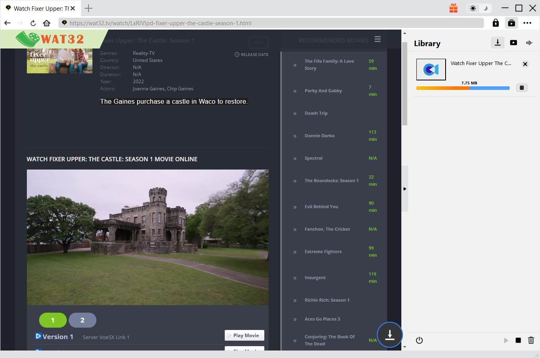Switch to the Library downloading tab
Screen dimensions: 540x358
point(497,43)
